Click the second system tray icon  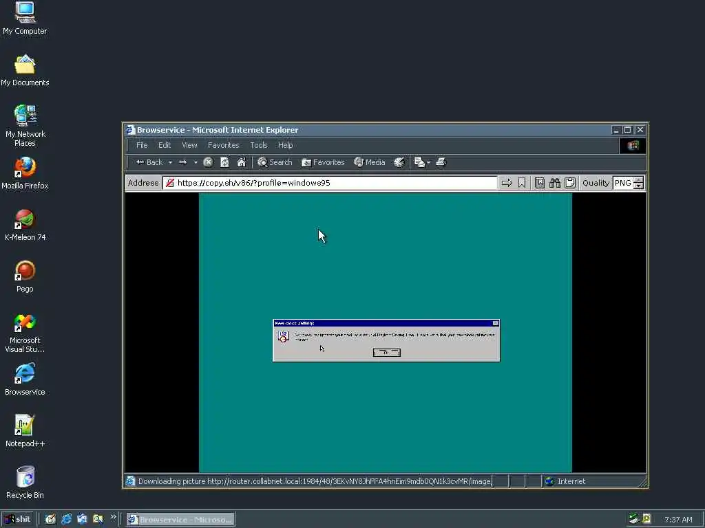[646, 519]
